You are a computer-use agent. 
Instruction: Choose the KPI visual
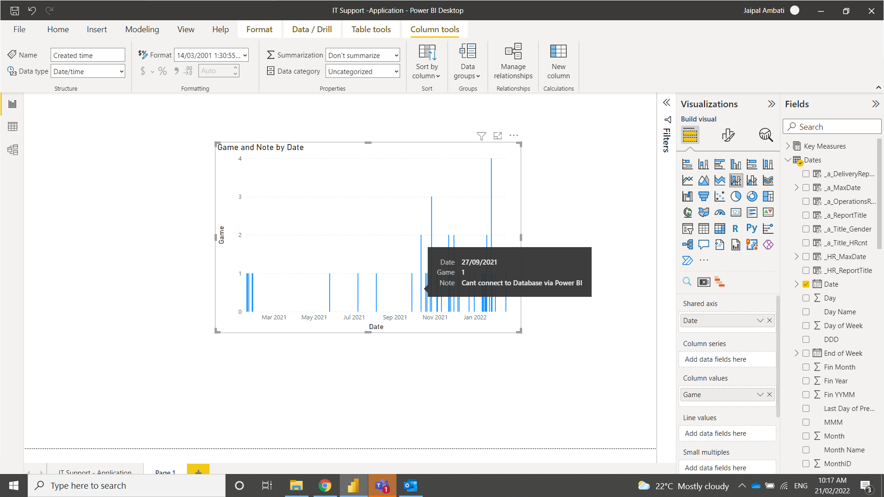[x=768, y=212]
